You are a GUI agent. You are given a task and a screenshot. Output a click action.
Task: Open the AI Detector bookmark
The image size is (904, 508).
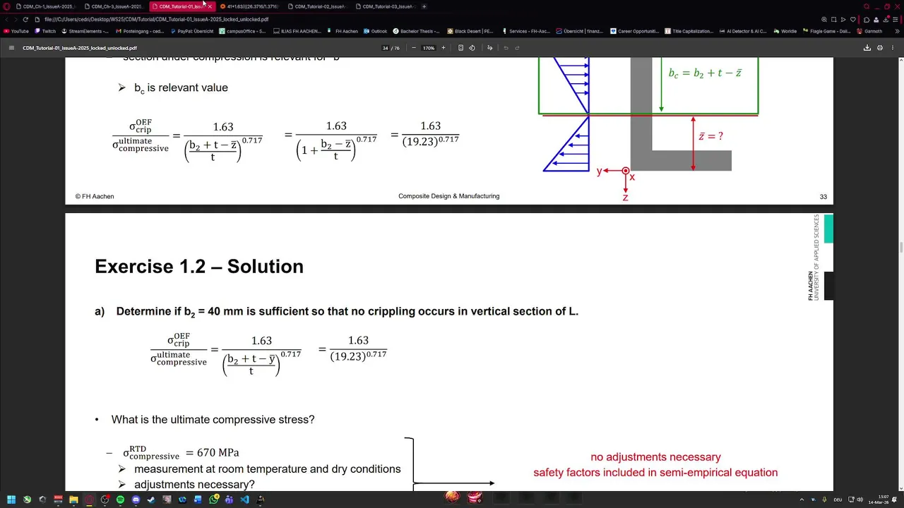point(743,31)
